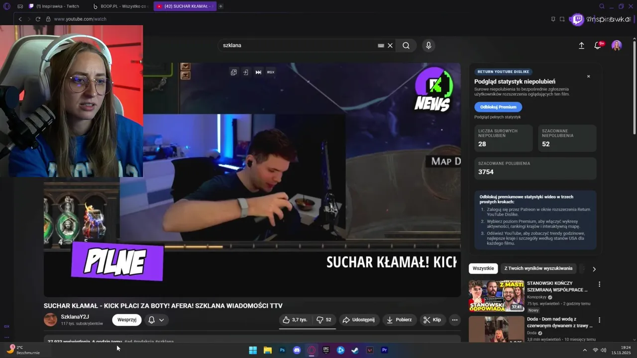Open Steam from the taskbar

(355, 350)
